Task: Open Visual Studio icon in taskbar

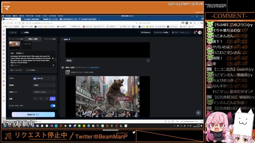Action: tap(51, 126)
